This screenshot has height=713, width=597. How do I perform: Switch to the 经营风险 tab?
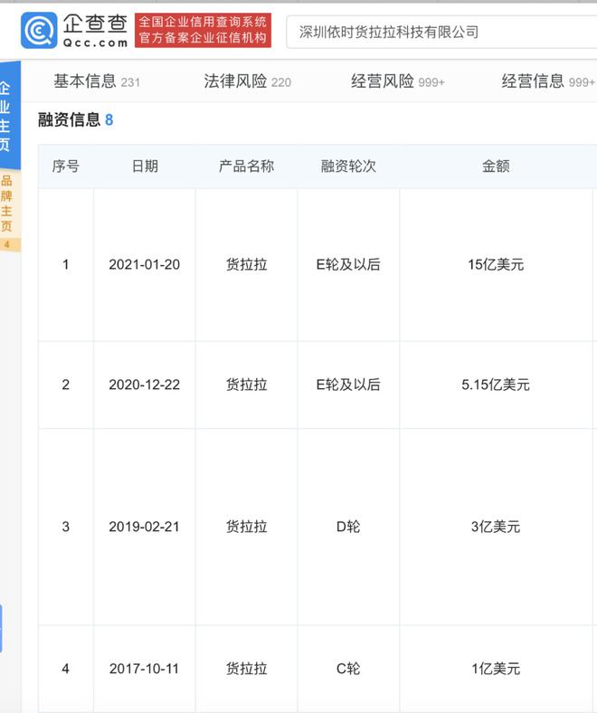tap(398, 81)
